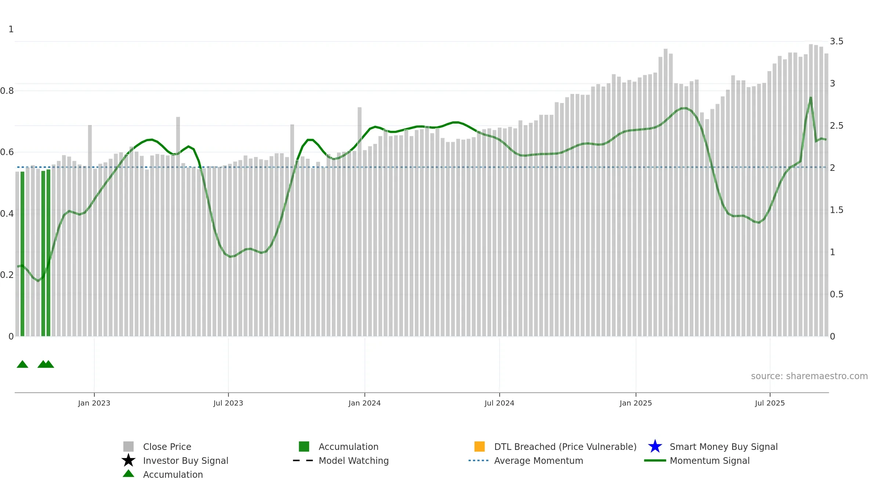Toggle the triangle Accumulation legend label
The width and height of the screenshot is (881, 495).
click(173, 474)
